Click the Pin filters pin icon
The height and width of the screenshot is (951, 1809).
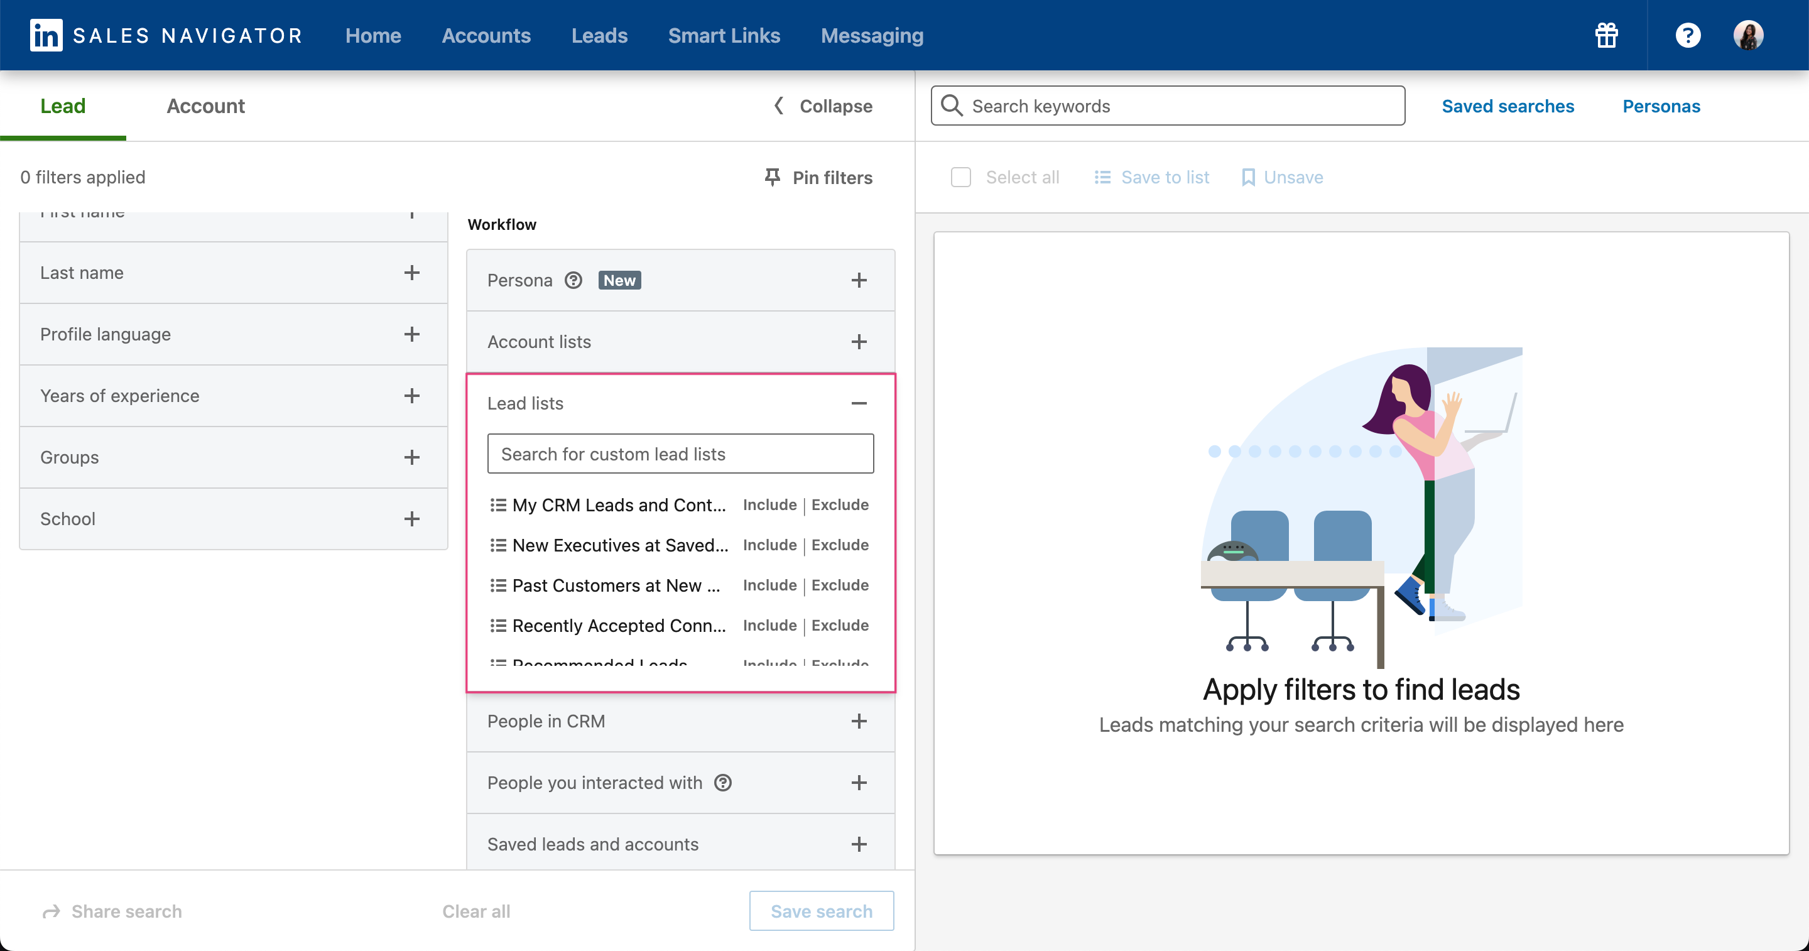tap(772, 177)
